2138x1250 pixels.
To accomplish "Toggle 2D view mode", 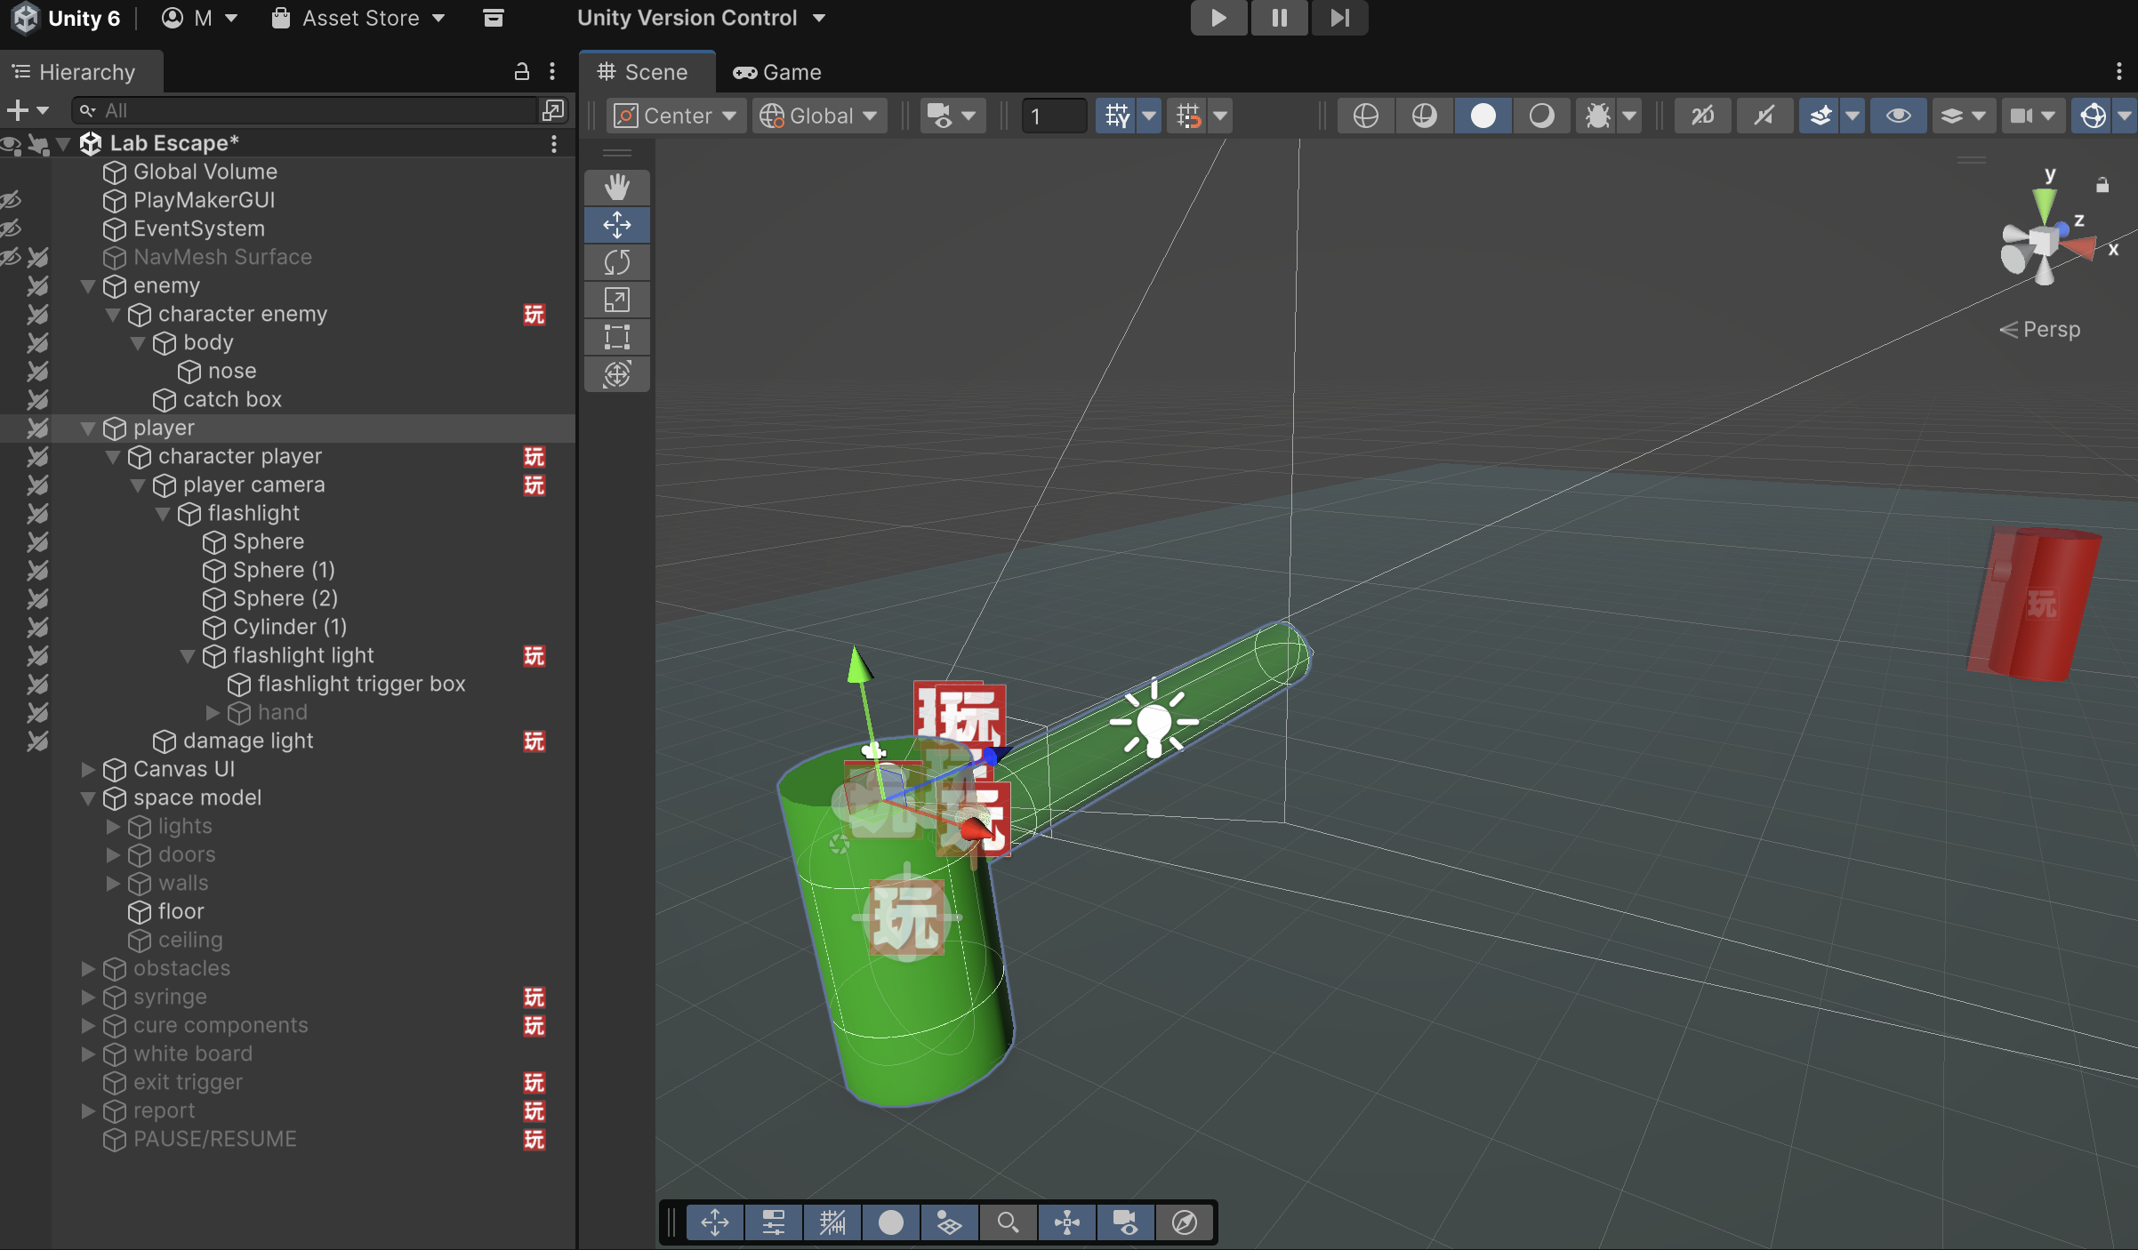I will point(1702,116).
